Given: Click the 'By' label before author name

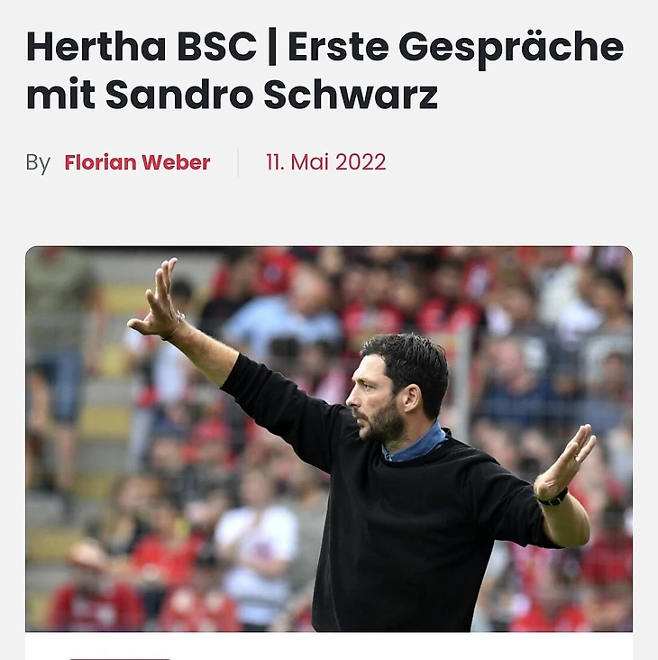Looking at the screenshot, I should coord(38,162).
